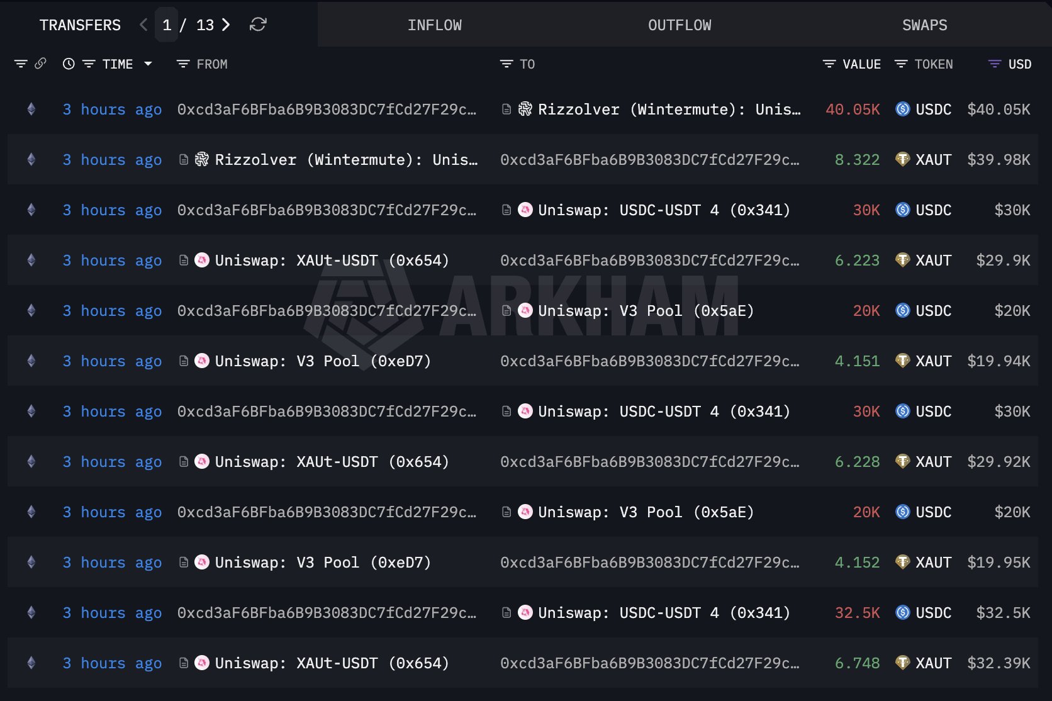This screenshot has height=701, width=1052.
Task: Click the Ethereum icon in the 40.05K USDC row
Action: pyautogui.click(x=31, y=109)
